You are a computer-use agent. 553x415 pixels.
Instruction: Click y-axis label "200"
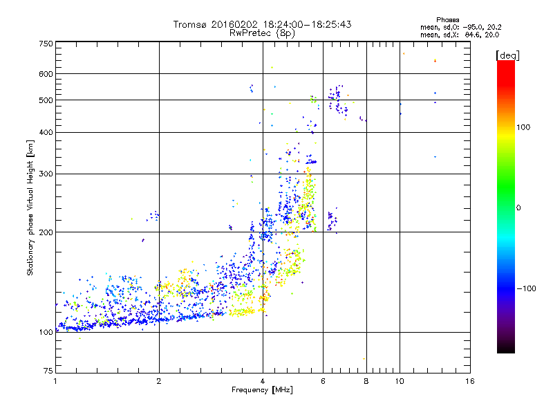pyautogui.click(x=46, y=232)
